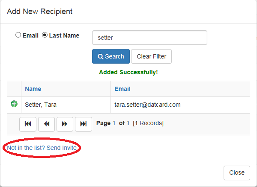This screenshot has height=187, width=257.
Task: Jump to last page of results
Action: point(84,124)
